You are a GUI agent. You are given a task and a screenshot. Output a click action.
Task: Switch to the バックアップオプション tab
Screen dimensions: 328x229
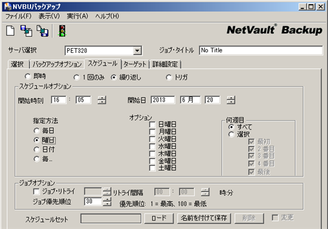tap(57, 64)
